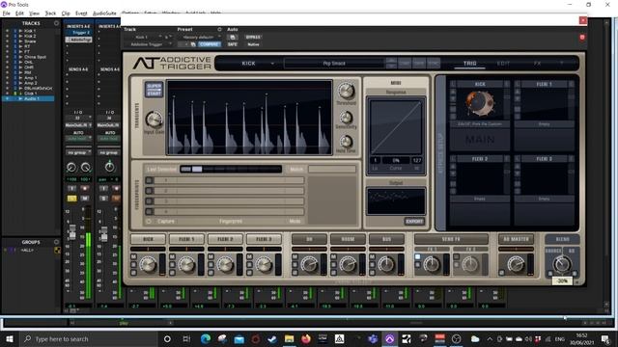
Task: Open Task View from the taskbar
Action: pyautogui.click(x=186, y=338)
